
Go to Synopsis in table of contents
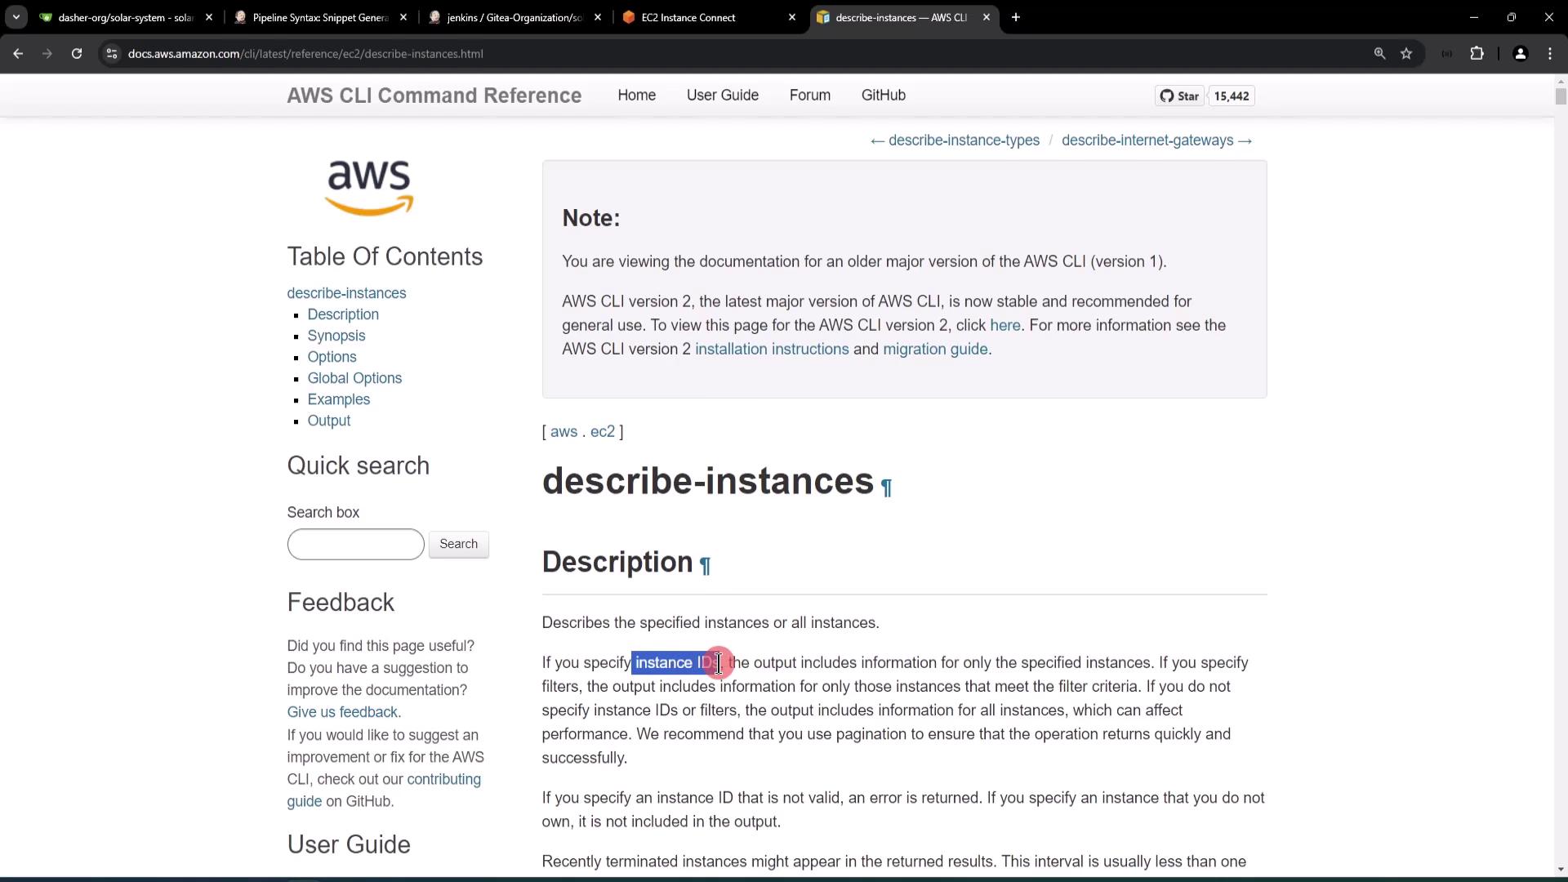click(x=336, y=336)
